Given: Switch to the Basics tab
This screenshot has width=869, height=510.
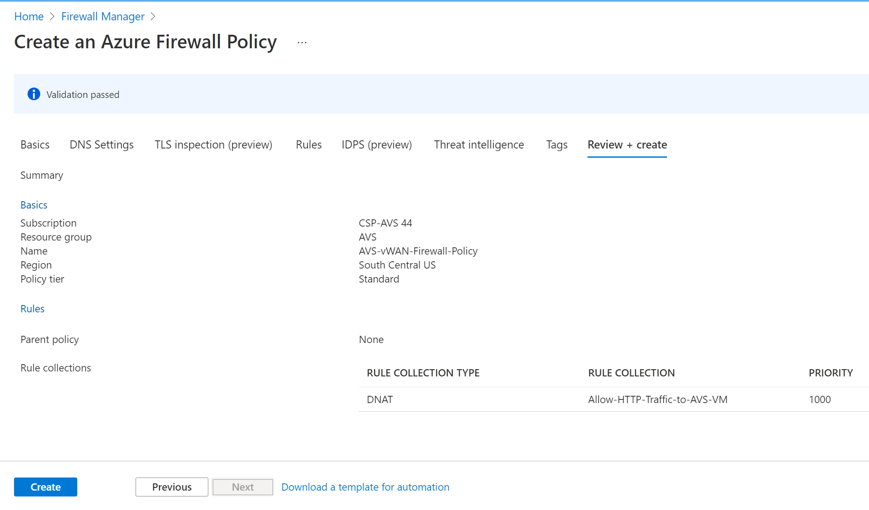Looking at the screenshot, I should tap(35, 144).
